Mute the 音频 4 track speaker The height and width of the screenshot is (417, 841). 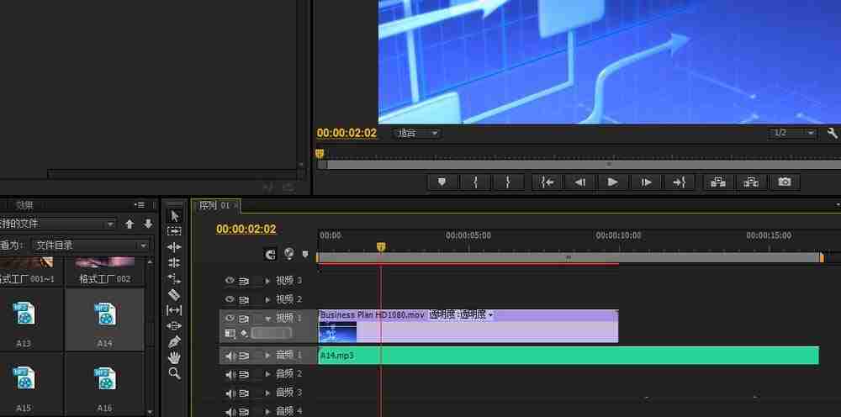click(230, 411)
